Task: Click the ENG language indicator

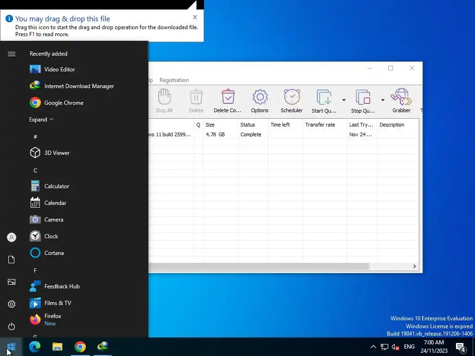Action: (x=409, y=347)
